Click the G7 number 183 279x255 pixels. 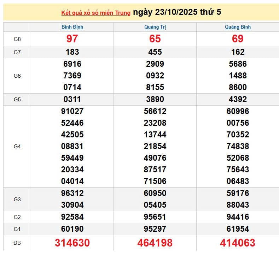pos(72,52)
